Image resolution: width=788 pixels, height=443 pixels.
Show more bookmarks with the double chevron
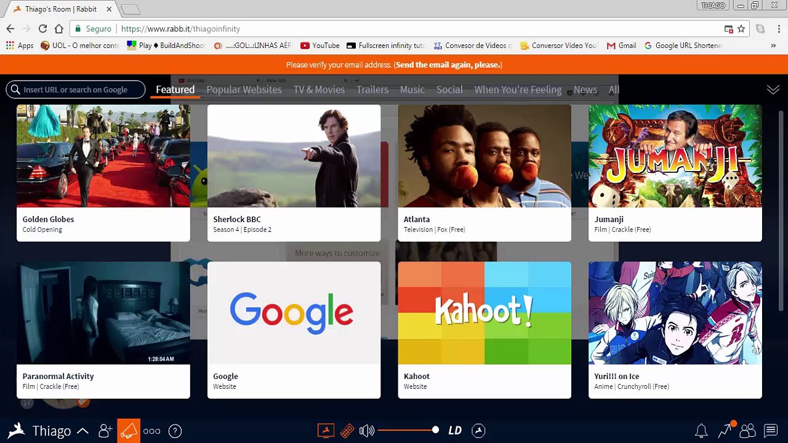(773, 46)
